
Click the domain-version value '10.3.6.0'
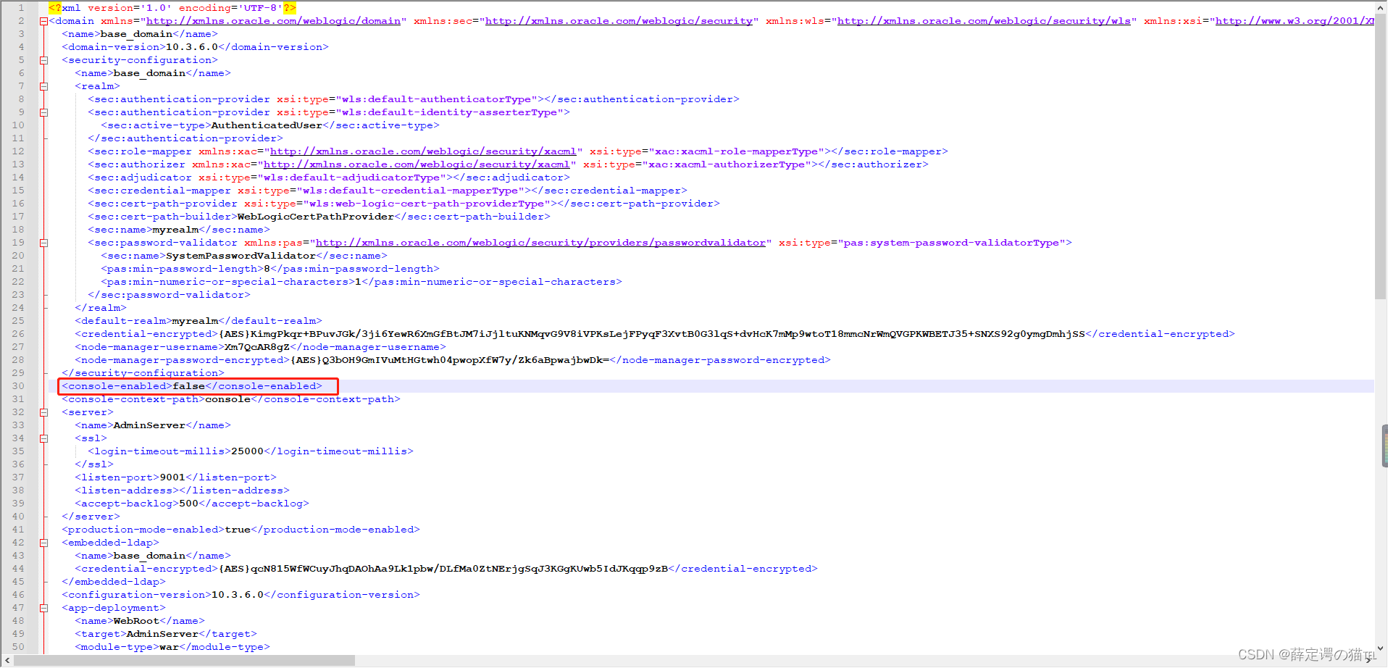(192, 47)
